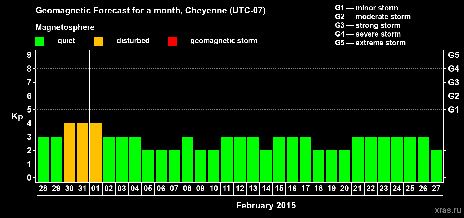
Task: Click the 'G5 — extreme storm' legend text
Action: click(370, 43)
